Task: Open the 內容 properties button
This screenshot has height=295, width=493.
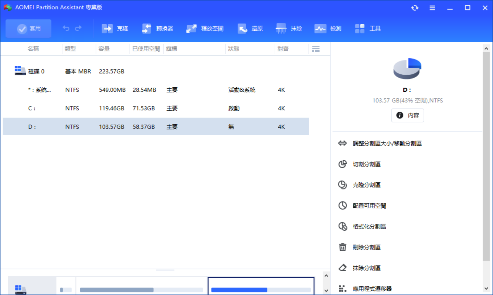Action: pos(407,115)
